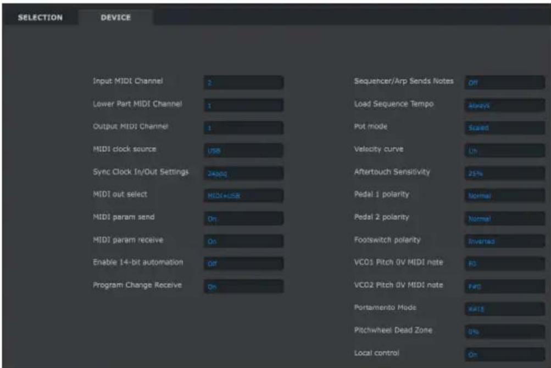Click the "Program Change Receive" label
This screenshot has width=551, height=368.
tap(137, 285)
